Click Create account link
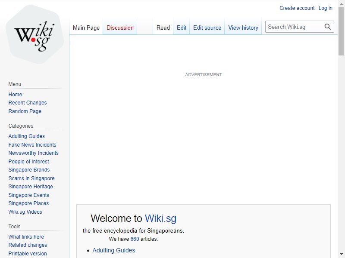The width and height of the screenshot is (345, 258). coord(297,8)
